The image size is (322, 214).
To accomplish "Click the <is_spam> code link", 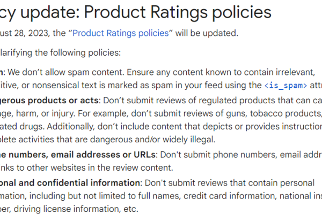I will click(286, 86).
